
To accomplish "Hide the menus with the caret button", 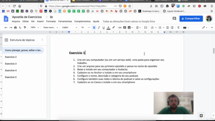I will point(212,28).
